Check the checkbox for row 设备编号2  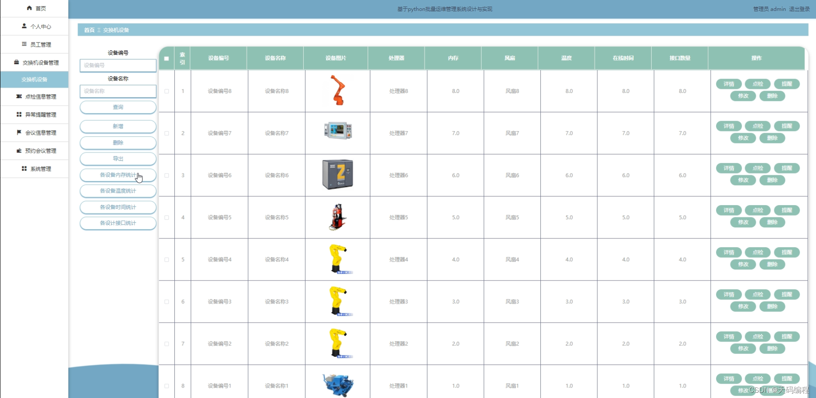pos(167,344)
